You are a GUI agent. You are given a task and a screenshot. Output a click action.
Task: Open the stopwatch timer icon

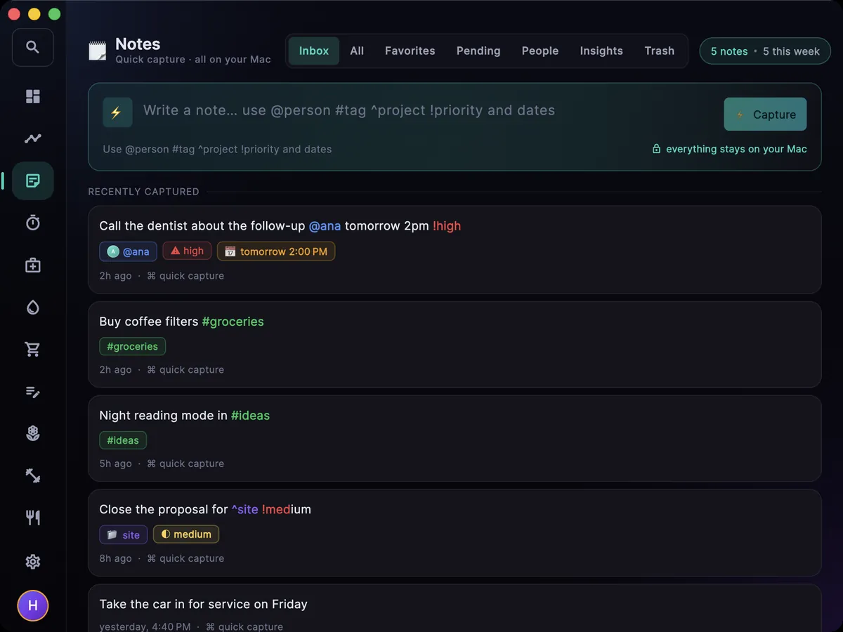[x=32, y=223]
